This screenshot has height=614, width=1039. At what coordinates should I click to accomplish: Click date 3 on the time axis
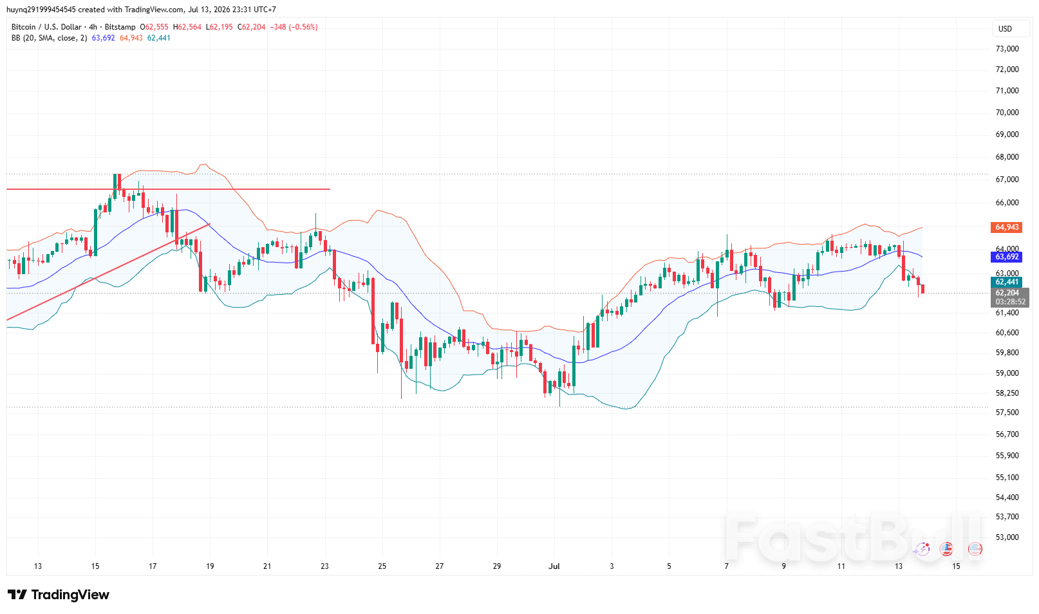pos(612,566)
